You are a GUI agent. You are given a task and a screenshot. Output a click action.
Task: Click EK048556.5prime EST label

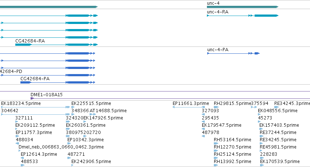pos(278,111)
